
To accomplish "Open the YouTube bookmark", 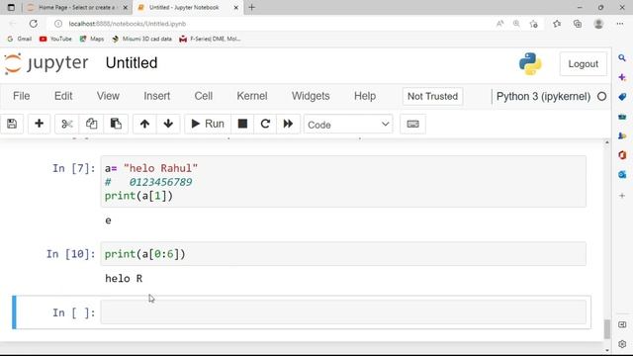I will click(x=55, y=39).
